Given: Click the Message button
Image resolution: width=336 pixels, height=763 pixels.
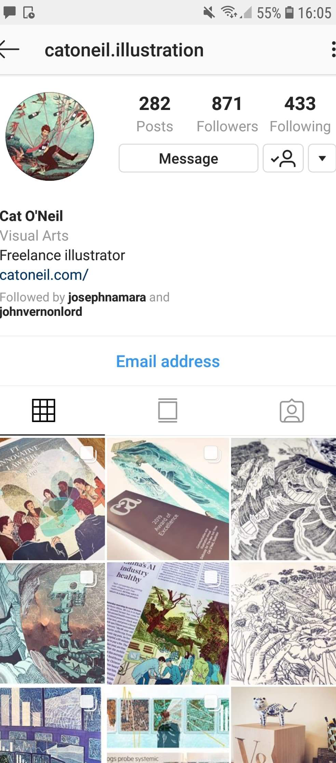Looking at the screenshot, I should point(188,158).
